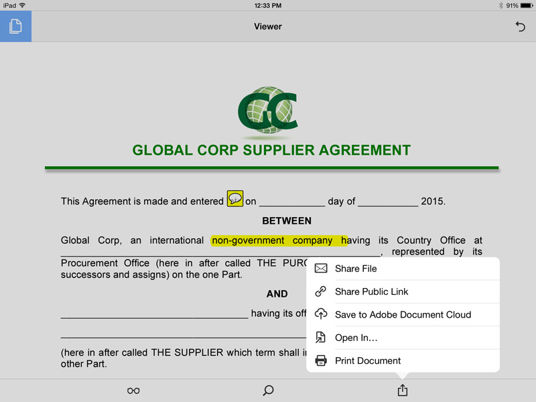Select the envelope icon for Share File
Image resolution: width=536 pixels, height=402 pixels.
321,269
